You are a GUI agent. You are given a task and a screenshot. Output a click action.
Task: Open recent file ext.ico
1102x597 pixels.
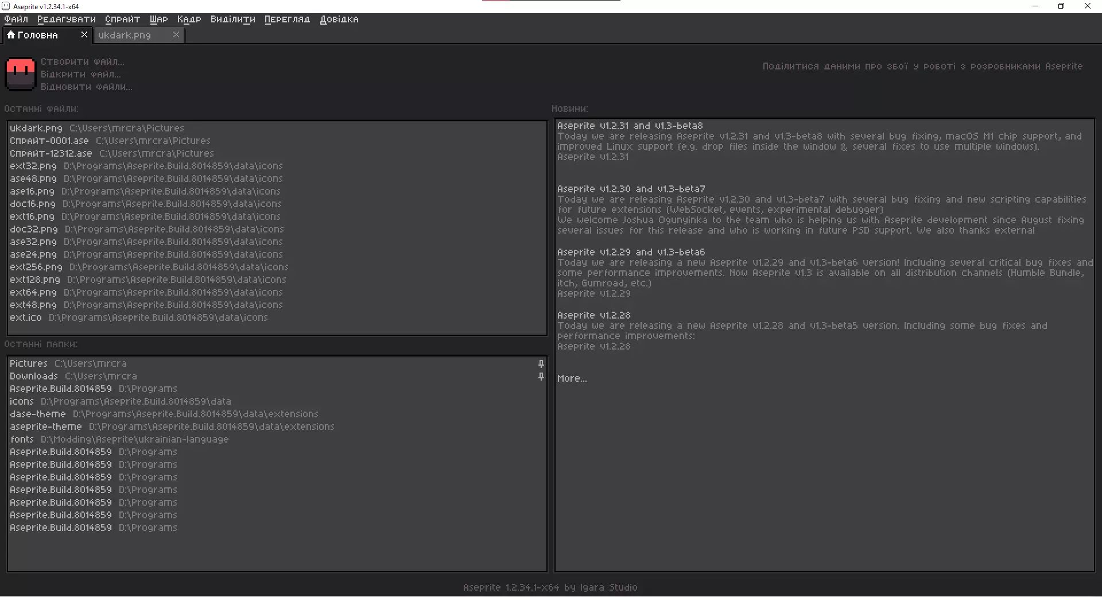click(x=277, y=318)
